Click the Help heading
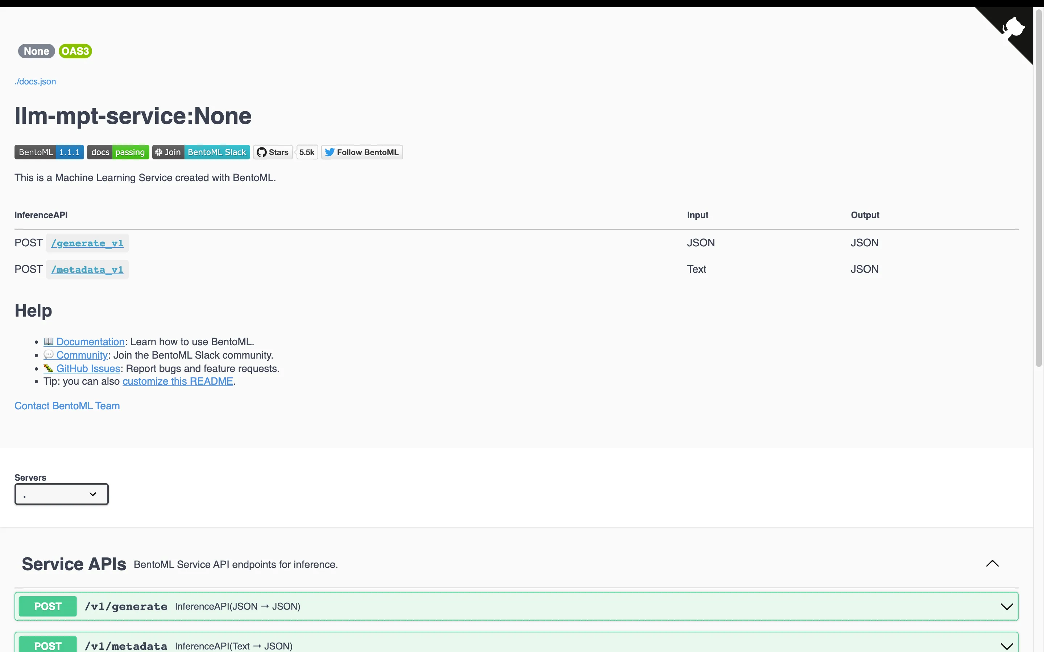 point(33,310)
